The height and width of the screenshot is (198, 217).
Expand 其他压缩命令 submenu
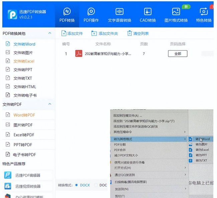pyautogui.click(x=149, y=132)
